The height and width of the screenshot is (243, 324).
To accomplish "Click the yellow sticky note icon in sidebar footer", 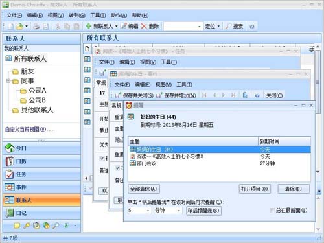I will click(17, 226).
